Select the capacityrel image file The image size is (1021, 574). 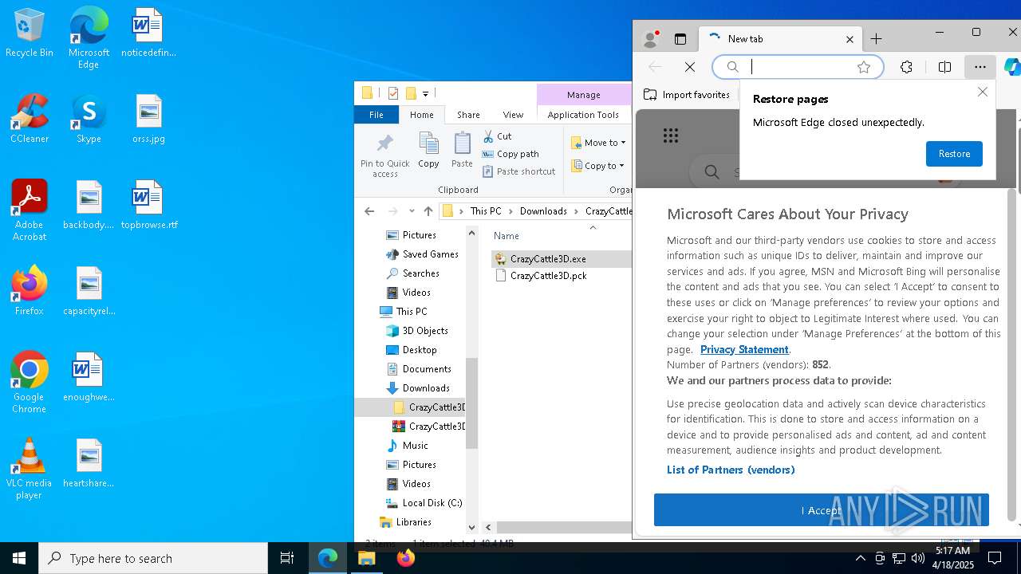click(89, 292)
